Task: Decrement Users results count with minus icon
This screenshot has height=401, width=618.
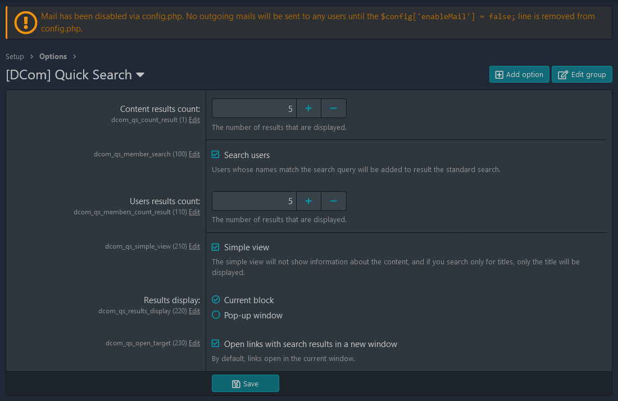Action: 333,201
